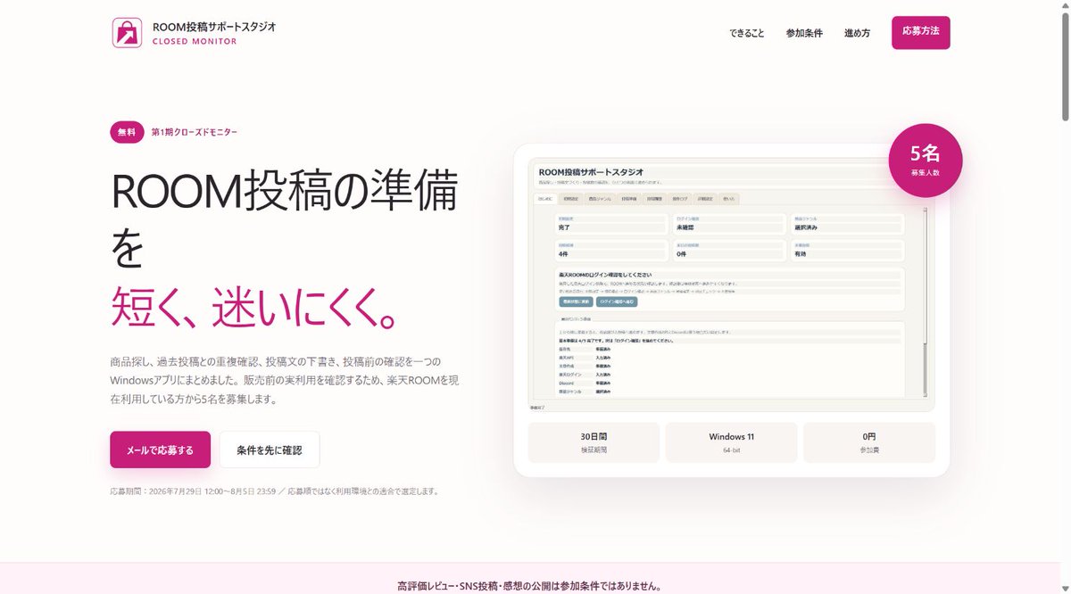
Task: Click the 無料 badge
Action: [127, 132]
